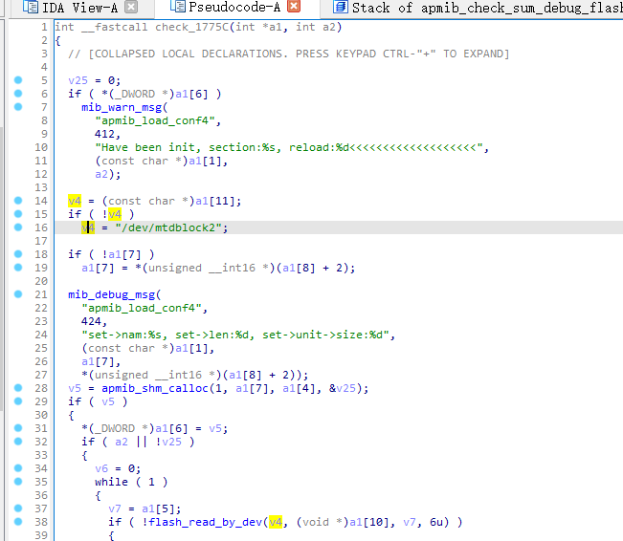
Task: Click v25 variable on line 5
Action: (x=78, y=80)
